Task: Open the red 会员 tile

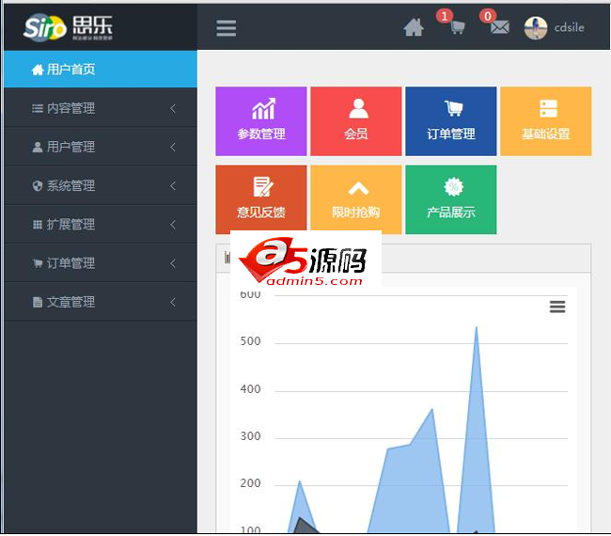Action: pos(356,121)
